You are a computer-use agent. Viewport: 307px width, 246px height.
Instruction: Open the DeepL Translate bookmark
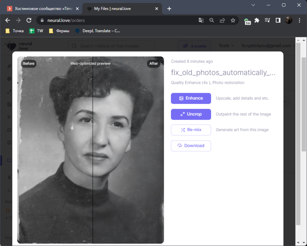pyautogui.click(x=98, y=31)
